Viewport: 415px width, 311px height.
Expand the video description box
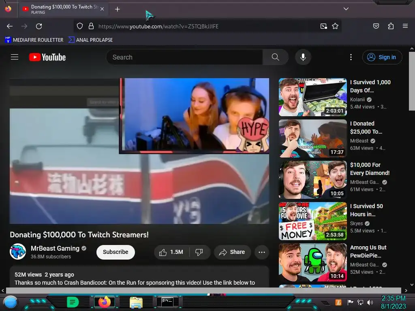(139, 277)
